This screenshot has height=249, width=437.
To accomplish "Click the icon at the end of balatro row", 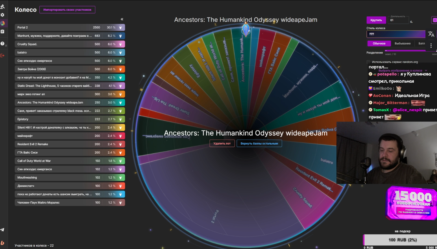I will [120, 53].
